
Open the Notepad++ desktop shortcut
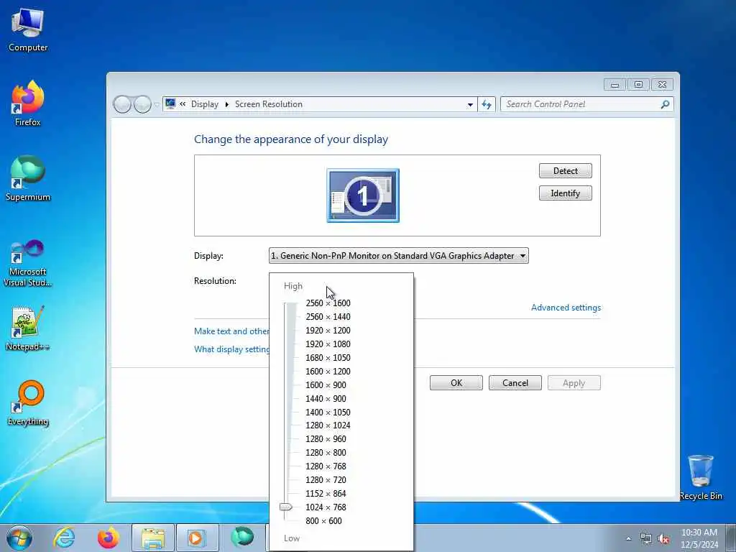[28, 328]
